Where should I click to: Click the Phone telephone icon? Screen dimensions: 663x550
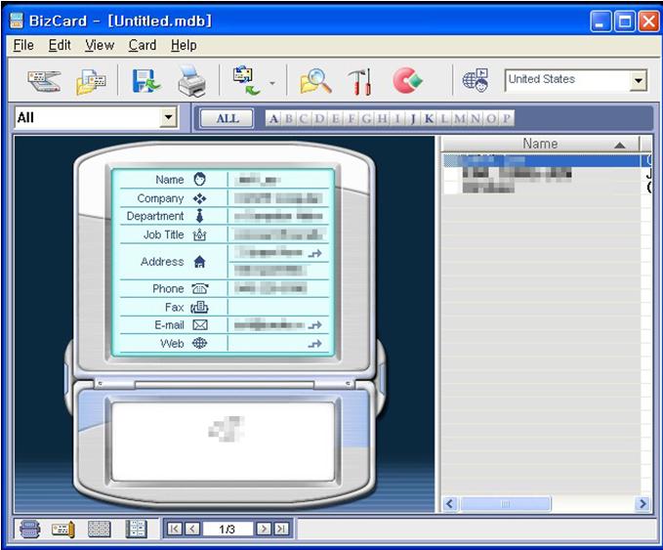pyautogui.click(x=199, y=288)
